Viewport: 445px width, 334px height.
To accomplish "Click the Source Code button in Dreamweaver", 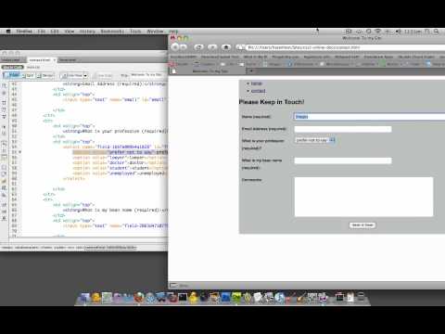I will coord(13,67).
